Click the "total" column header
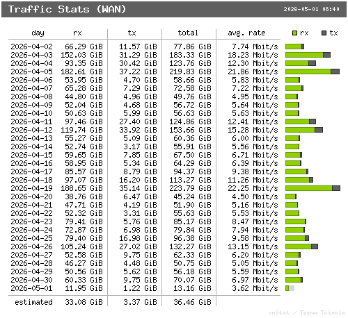This screenshot has height=318, width=348. (188, 33)
